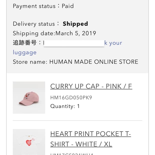Click the March 5, 2019 shipping date
This screenshot has height=155, width=155.
pyautogui.click(x=76, y=33)
